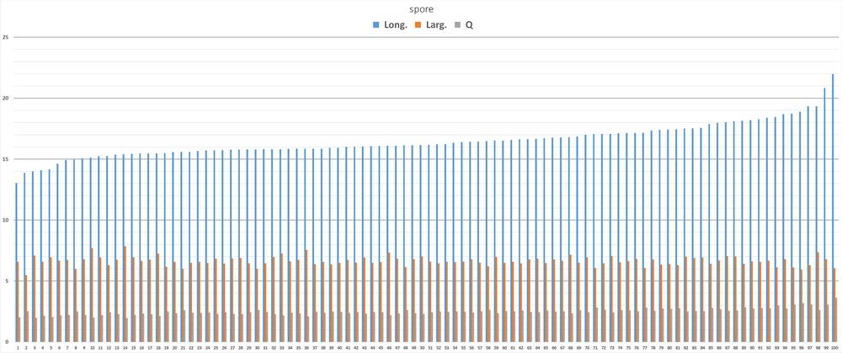Click the gray Q legend marker

pyautogui.click(x=458, y=25)
